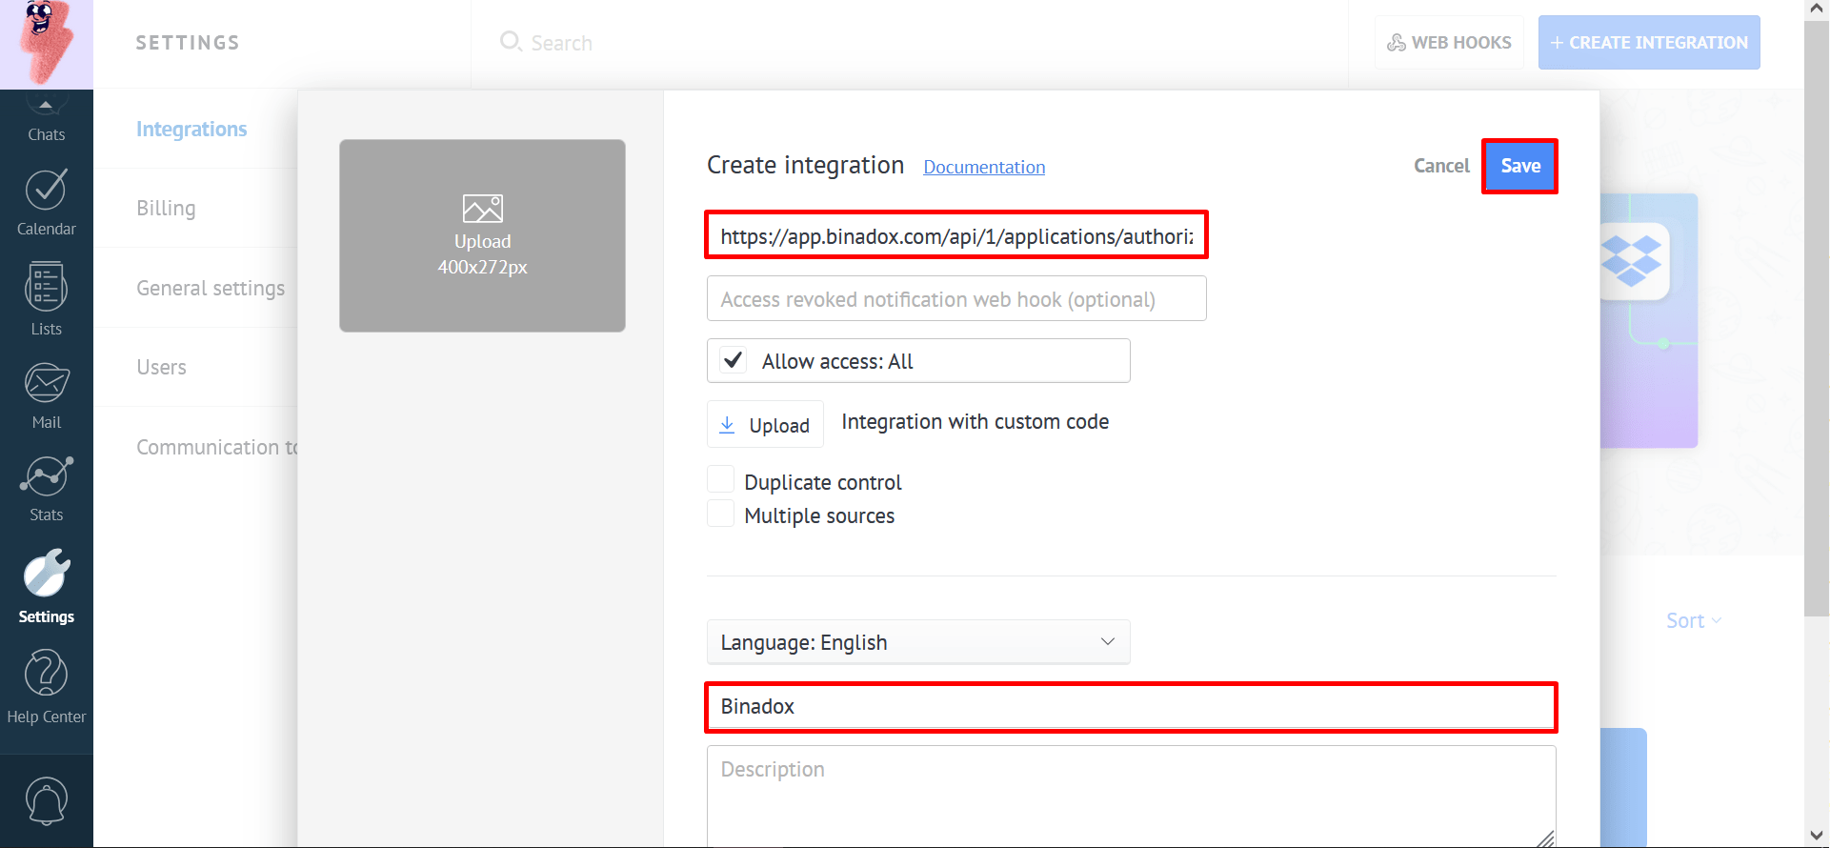Click the SETTINGS header title
1830x848 pixels.
[188, 43]
